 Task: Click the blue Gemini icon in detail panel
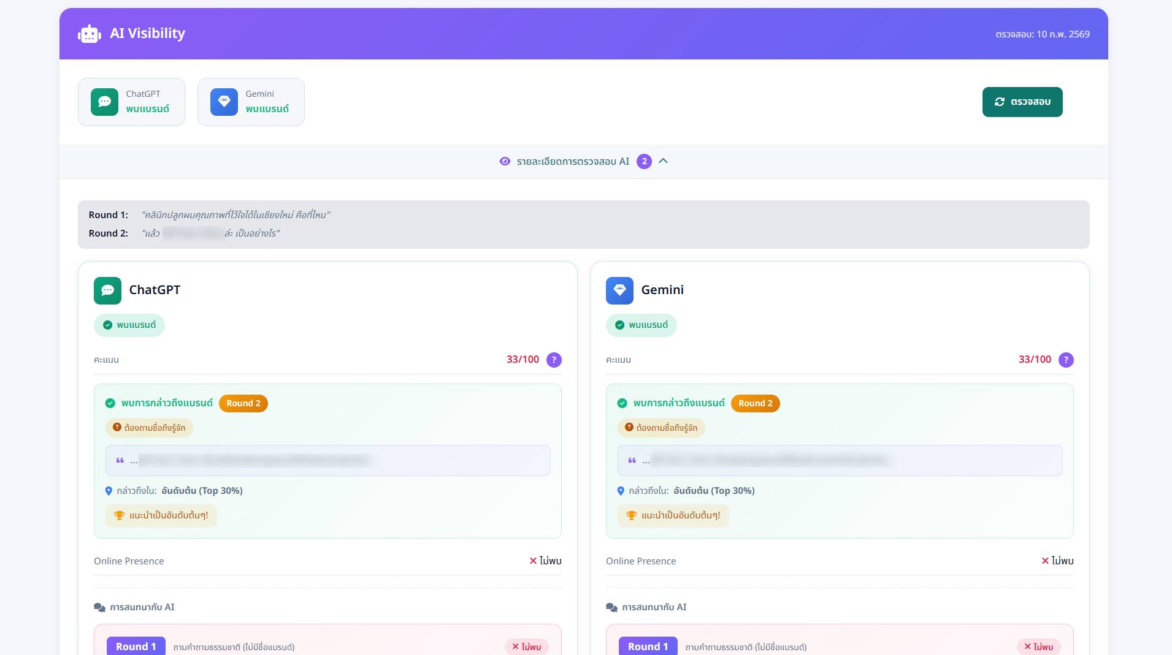pos(619,290)
